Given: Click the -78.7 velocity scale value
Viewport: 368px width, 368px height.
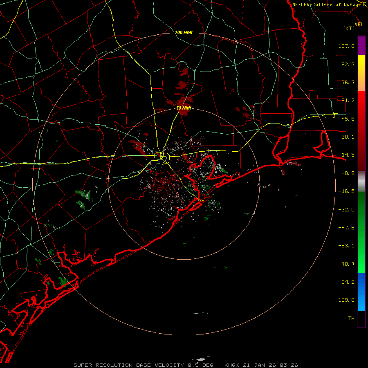Looking at the screenshot, I should (346, 264).
